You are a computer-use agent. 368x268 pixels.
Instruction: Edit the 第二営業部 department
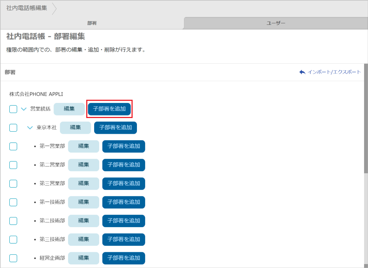pyautogui.click(x=83, y=165)
